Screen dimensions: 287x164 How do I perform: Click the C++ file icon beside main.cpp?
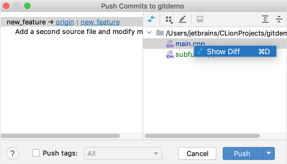pyautogui.click(x=170, y=44)
